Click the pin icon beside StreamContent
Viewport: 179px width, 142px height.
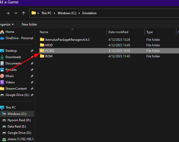(32, 89)
